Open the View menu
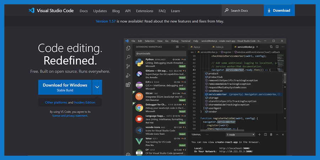Image resolution: width=320 pixels, height=160 pixels. (x=160, y=41)
